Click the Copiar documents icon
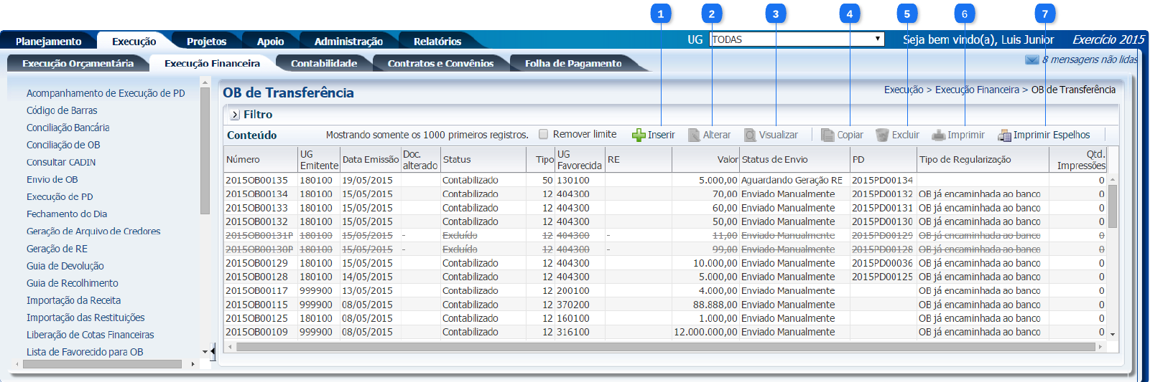This screenshot has width=1150, height=382. (827, 135)
